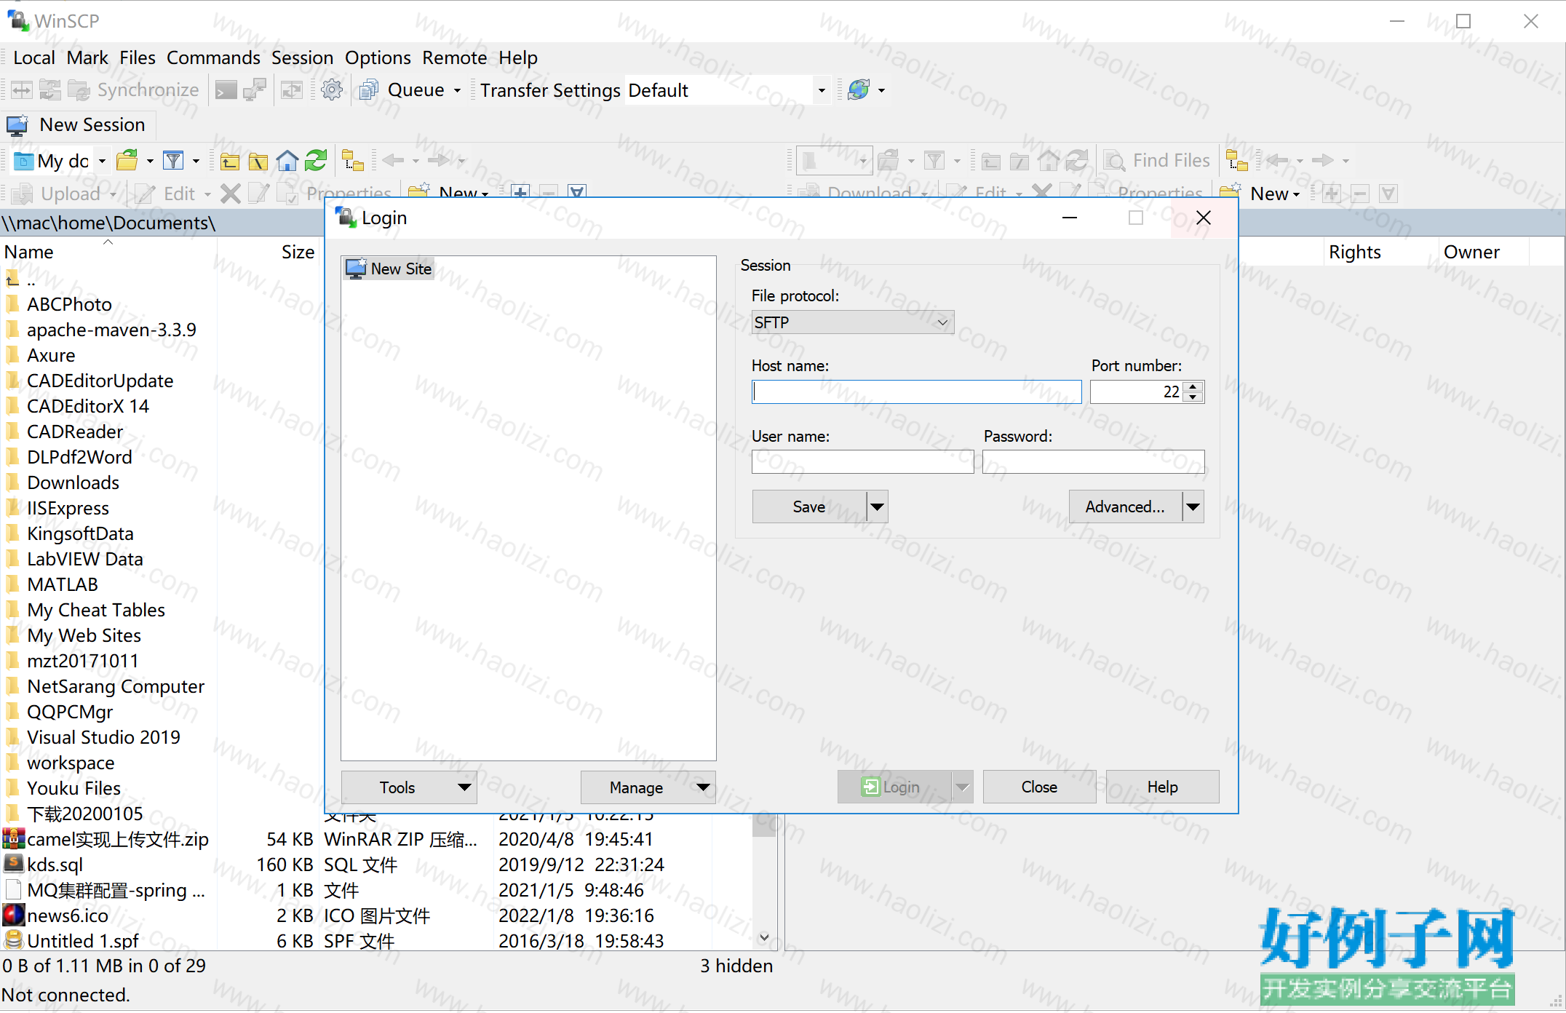Open the console terminal icon

tap(226, 90)
